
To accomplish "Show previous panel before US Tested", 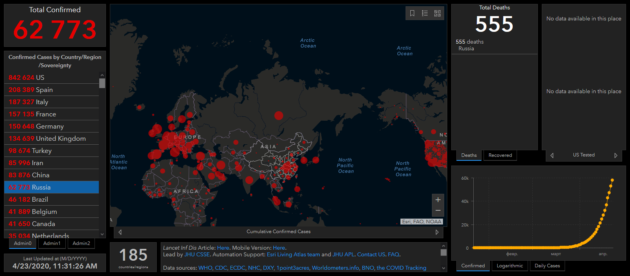I will coord(552,155).
